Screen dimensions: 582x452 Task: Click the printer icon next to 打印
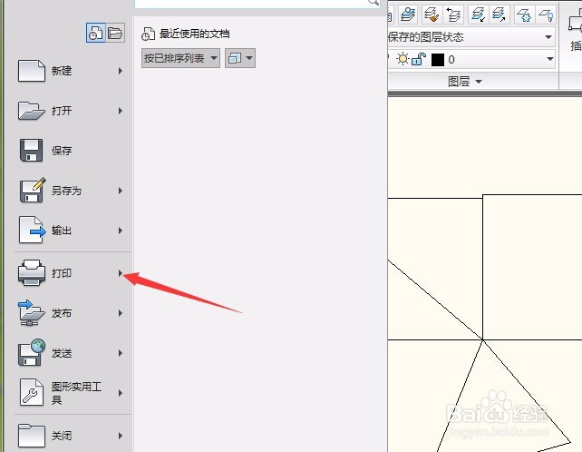[32, 273]
